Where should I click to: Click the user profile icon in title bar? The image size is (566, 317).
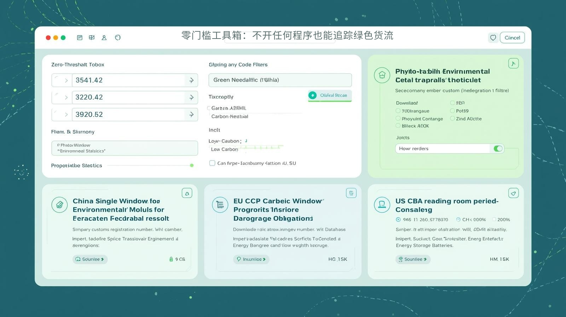[x=104, y=38]
